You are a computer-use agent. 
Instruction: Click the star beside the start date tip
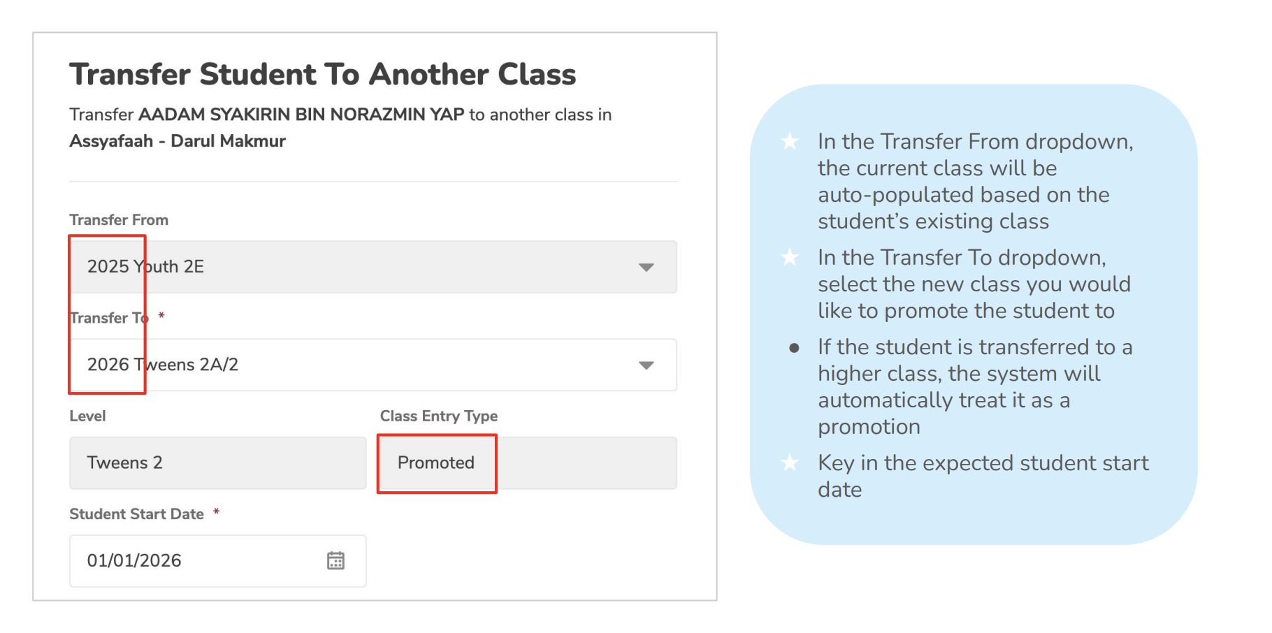tap(790, 463)
